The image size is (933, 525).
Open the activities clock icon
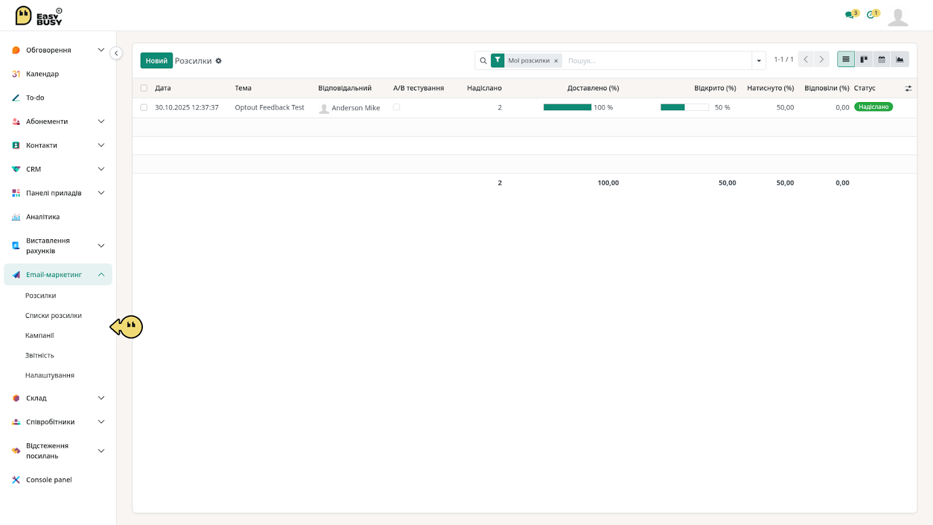click(x=871, y=15)
